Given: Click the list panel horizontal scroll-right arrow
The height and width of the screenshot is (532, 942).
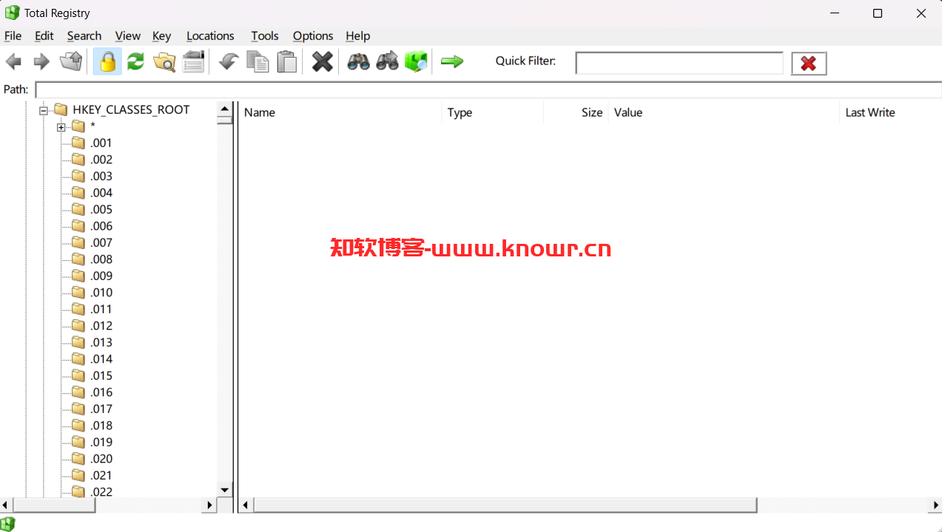Looking at the screenshot, I should coord(935,505).
